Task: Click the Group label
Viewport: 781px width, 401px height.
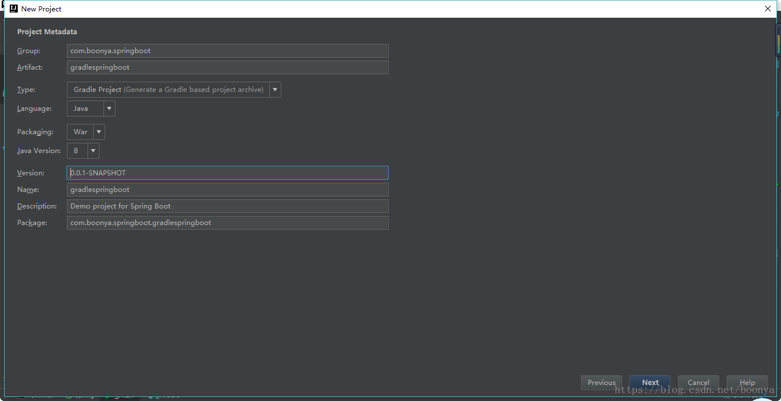Action: [29, 51]
